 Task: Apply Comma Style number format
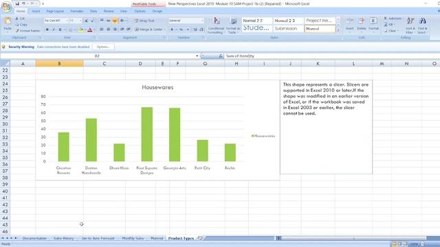(188, 30)
